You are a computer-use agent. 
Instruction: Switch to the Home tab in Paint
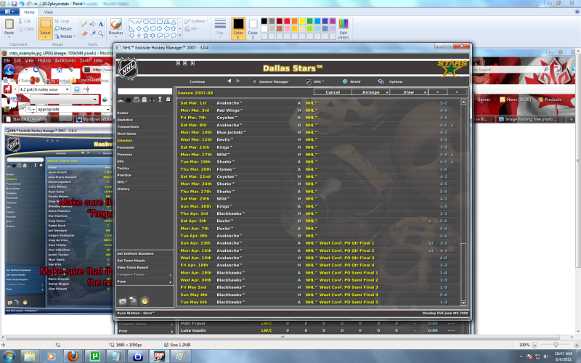coord(29,12)
